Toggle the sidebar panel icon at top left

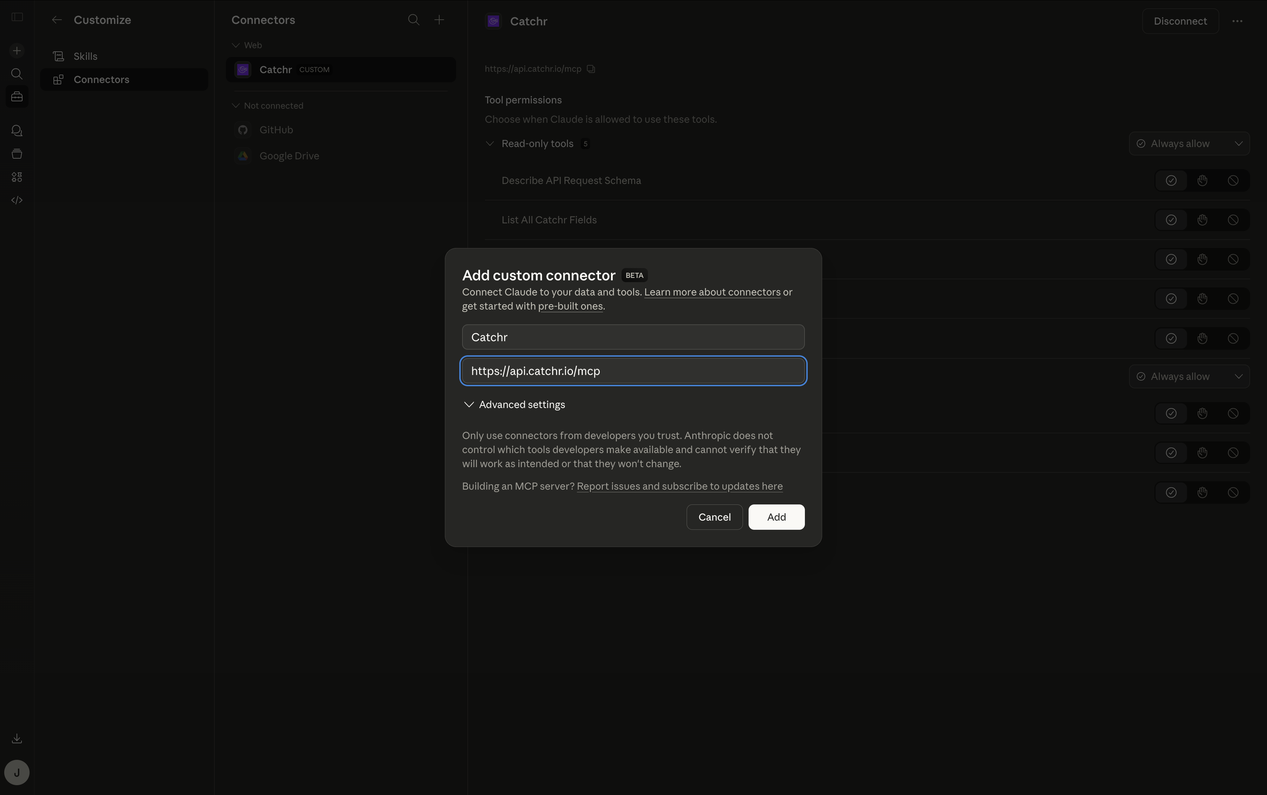[x=17, y=17]
